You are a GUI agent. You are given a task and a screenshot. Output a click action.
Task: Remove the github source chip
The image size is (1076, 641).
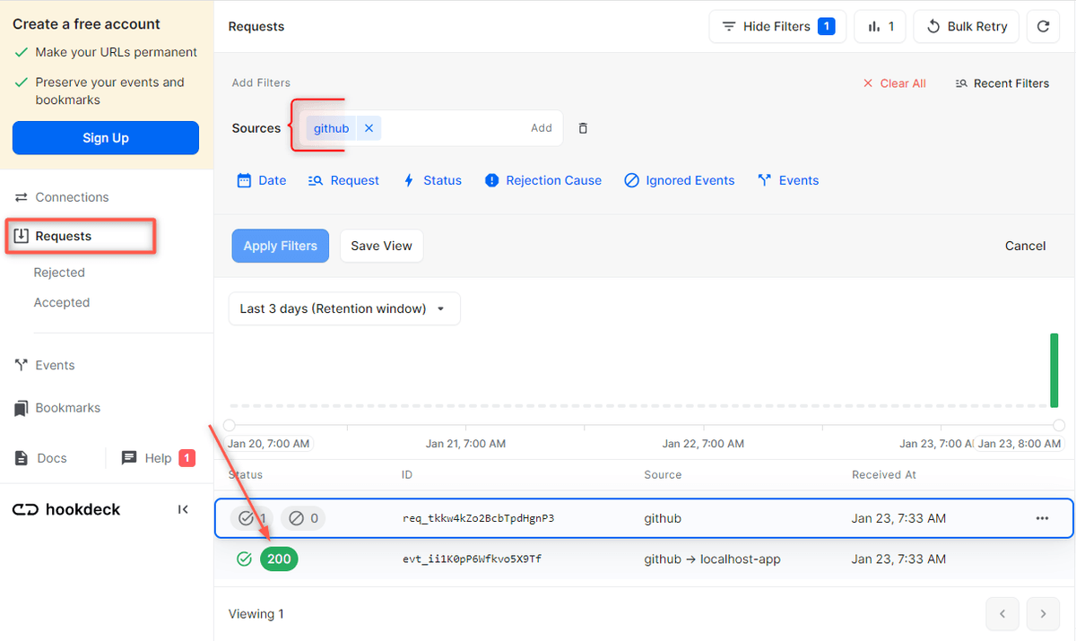pyautogui.click(x=369, y=128)
